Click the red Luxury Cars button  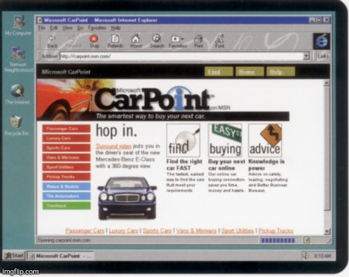67,138
